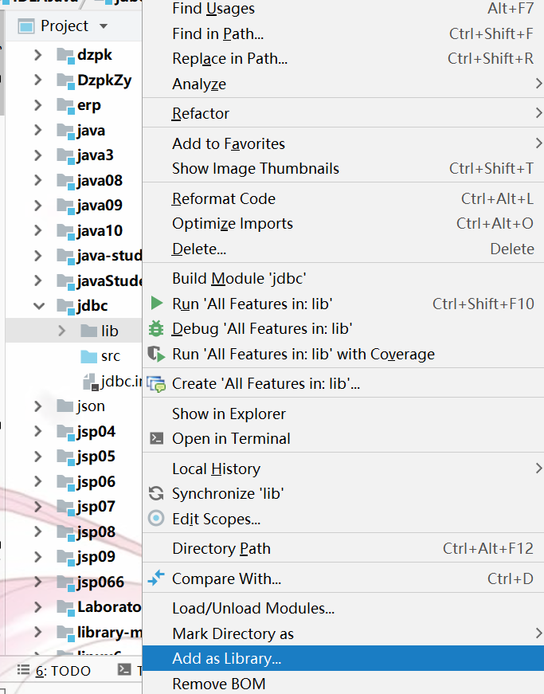544x694 pixels.
Task: Open the Analyze submenu
Action: coord(343,84)
